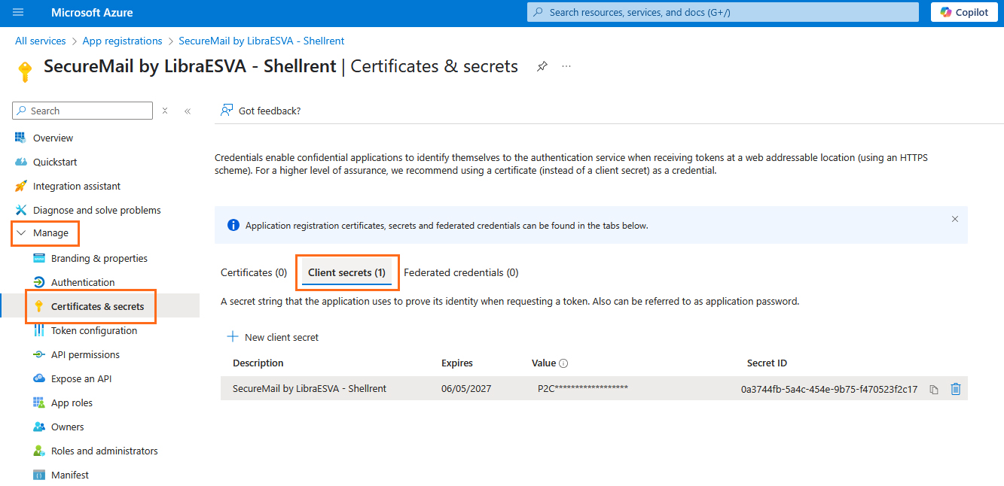Click the Expires column header
Screen dimensions: 1004x486
[457, 363]
